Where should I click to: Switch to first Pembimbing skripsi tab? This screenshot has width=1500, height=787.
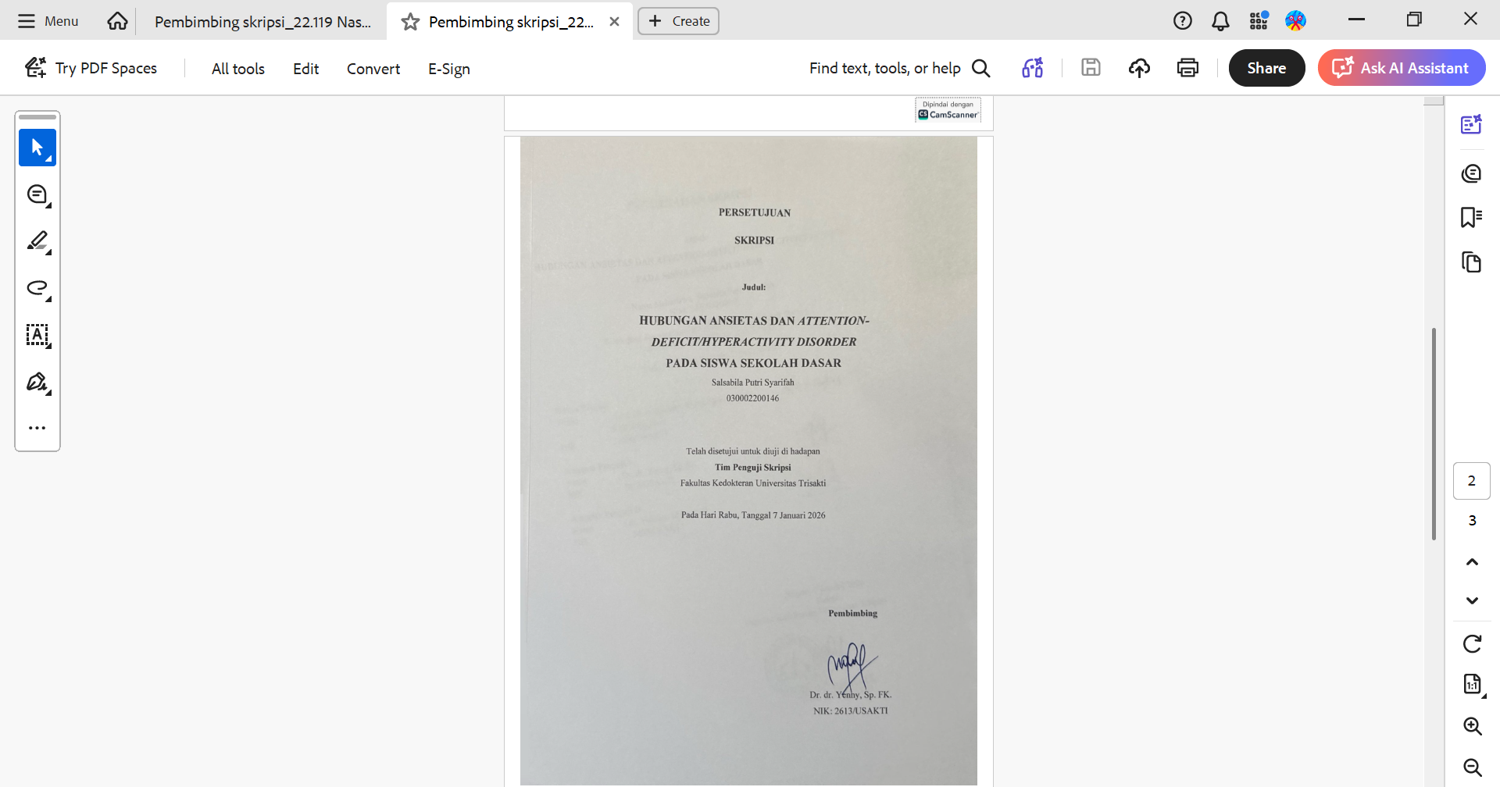tap(262, 22)
